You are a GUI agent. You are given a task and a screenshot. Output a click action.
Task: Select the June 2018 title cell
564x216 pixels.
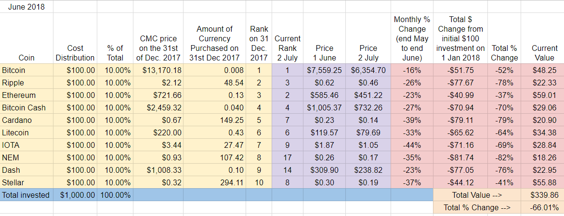pos(26,7)
